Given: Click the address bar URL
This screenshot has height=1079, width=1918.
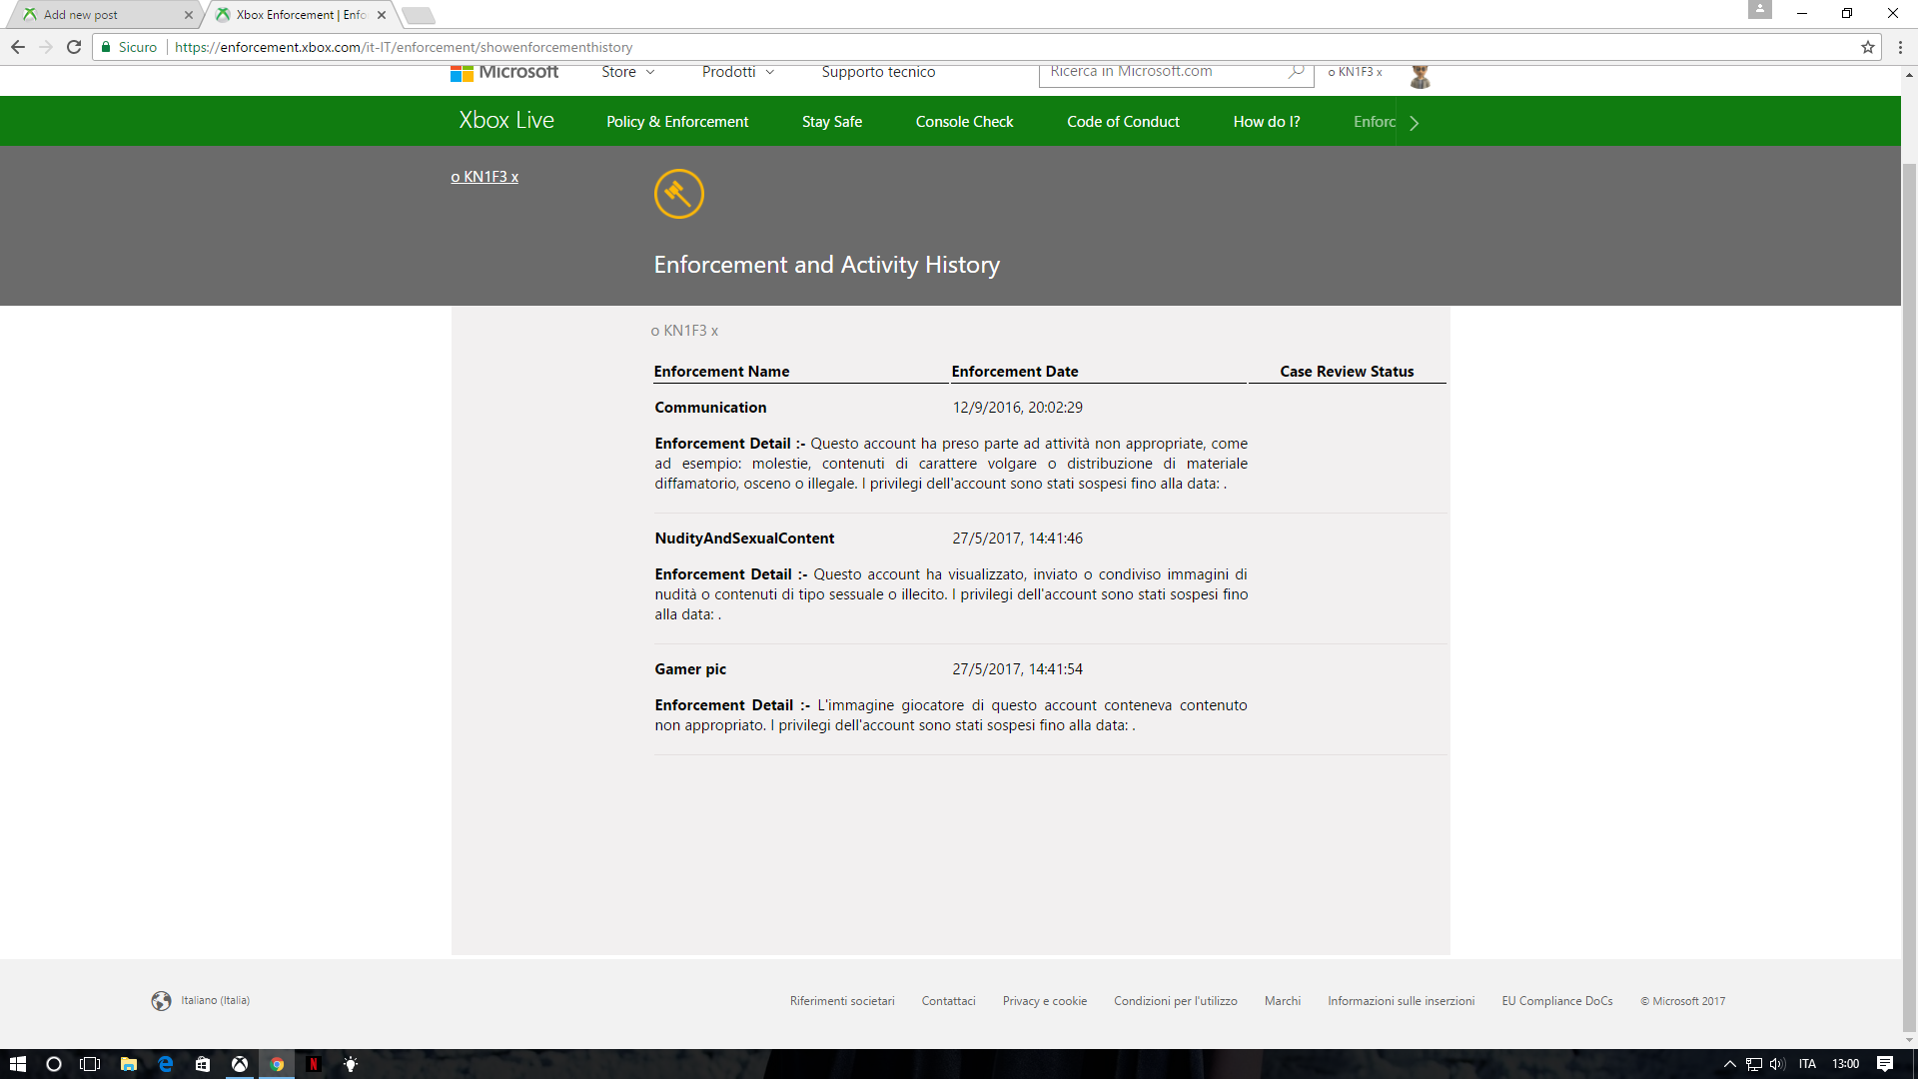Looking at the screenshot, I should tap(404, 47).
